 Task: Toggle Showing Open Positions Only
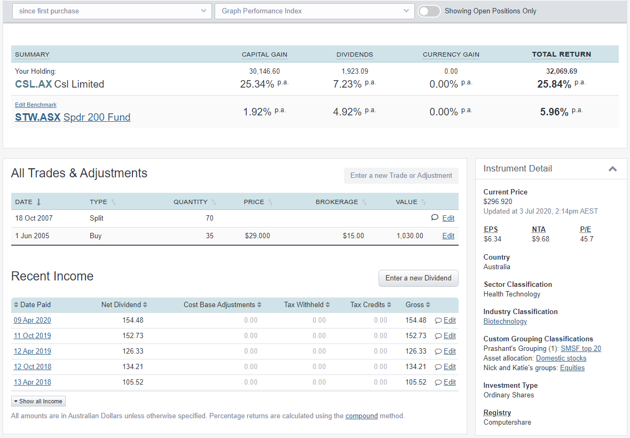tap(429, 11)
